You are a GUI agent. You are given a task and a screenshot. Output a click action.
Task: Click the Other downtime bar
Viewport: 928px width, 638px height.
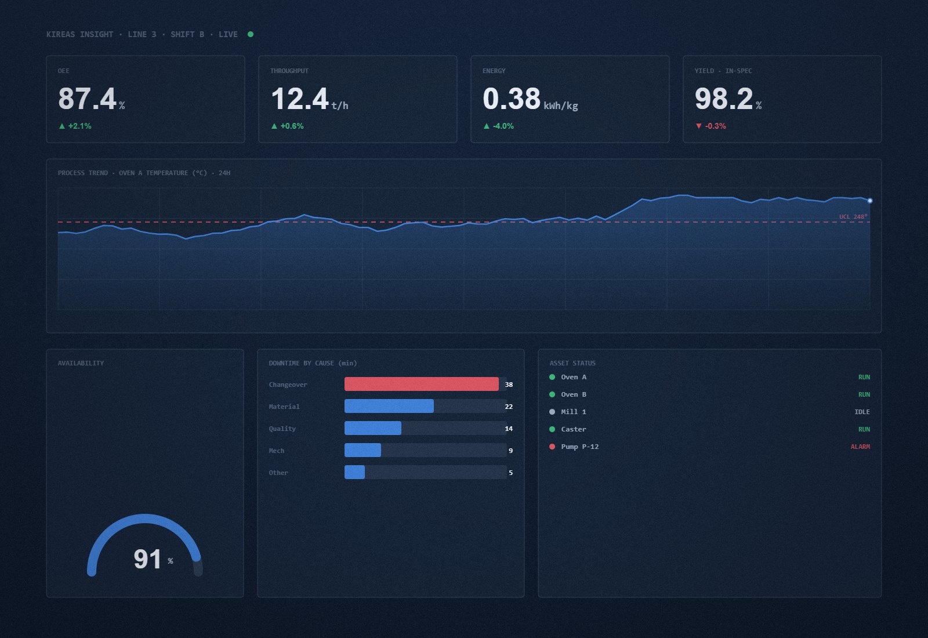tap(354, 472)
